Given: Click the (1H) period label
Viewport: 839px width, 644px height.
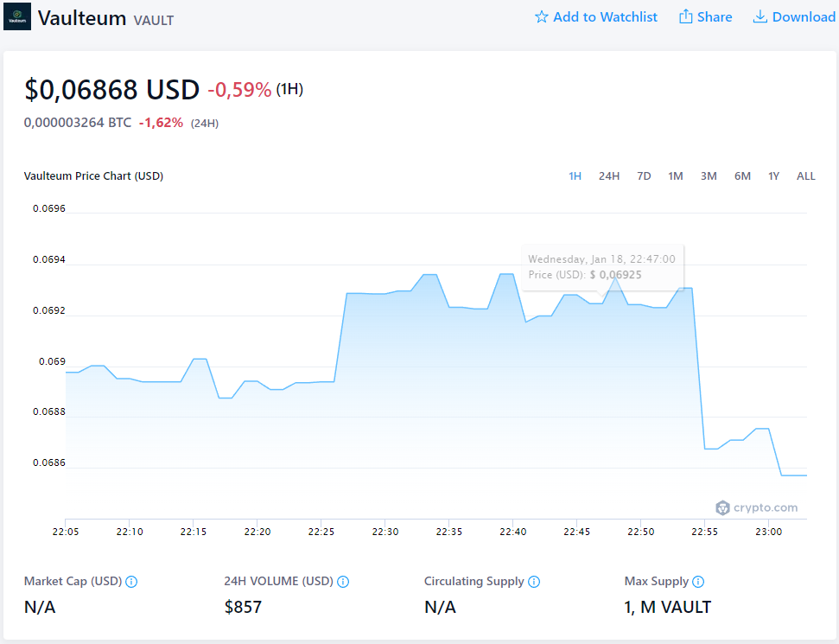Looking at the screenshot, I should tap(289, 89).
